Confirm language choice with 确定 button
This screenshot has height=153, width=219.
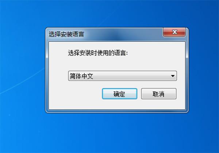(120, 94)
